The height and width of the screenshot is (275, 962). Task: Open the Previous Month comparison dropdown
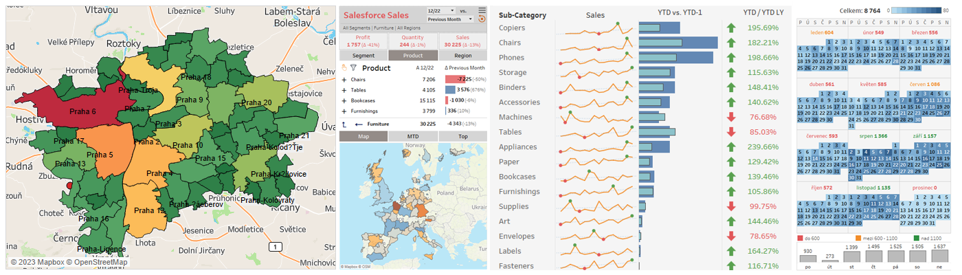449,19
